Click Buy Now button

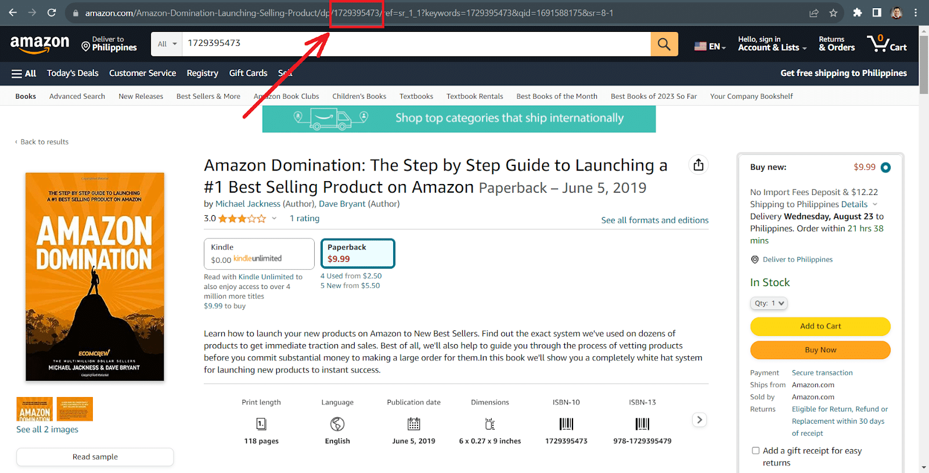(820, 350)
